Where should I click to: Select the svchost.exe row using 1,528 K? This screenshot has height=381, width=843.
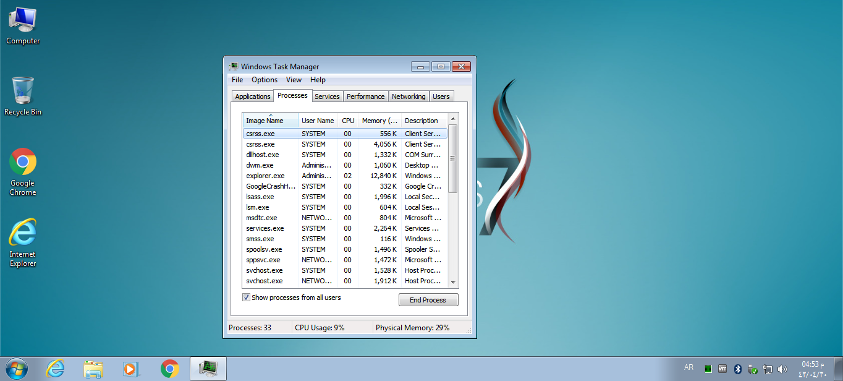(345, 270)
